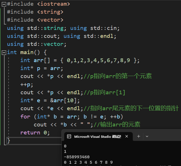Viewport: 181px width, 166px height.
Task: Open the console tab dropdown chevron
Action: point(147,136)
